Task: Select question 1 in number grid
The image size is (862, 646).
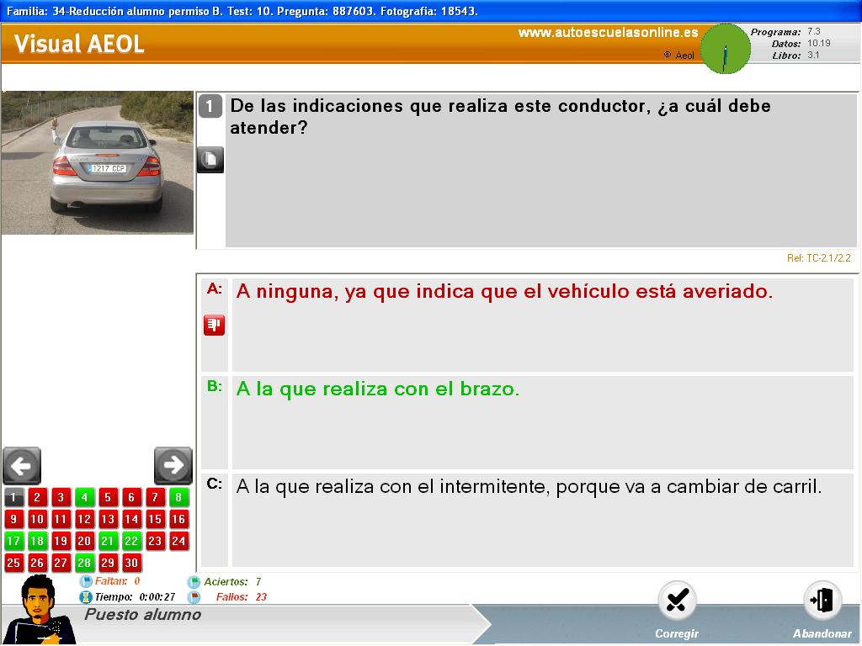Action: (x=13, y=497)
